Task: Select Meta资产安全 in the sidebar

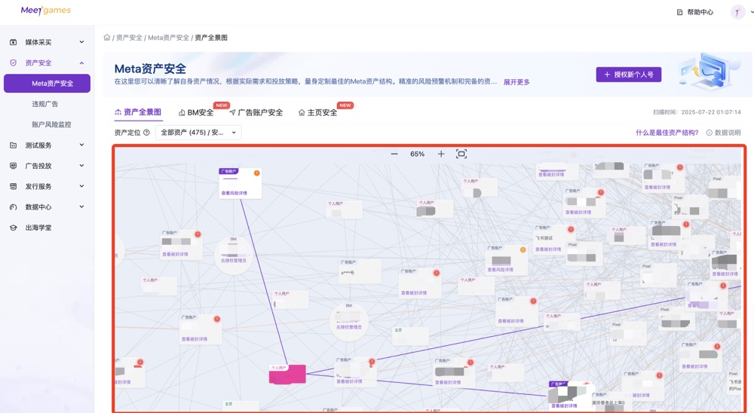Action: pyautogui.click(x=47, y=83)
